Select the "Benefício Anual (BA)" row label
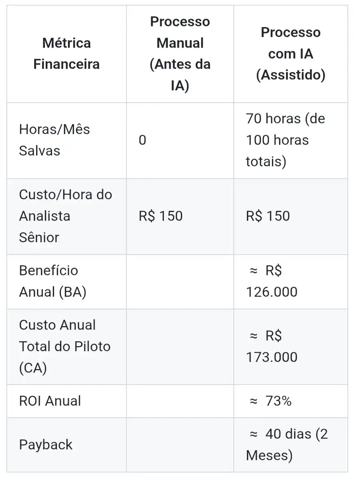 (53, 281)
